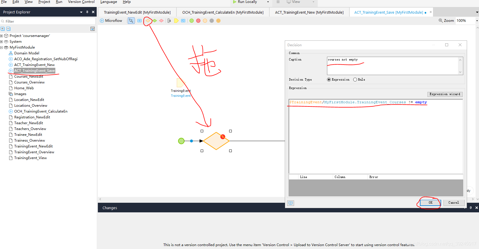This screenshot has width=479, height=249.
Task: Open the Expression wizard
Action: pyautogui.click(x=445, y=94)
